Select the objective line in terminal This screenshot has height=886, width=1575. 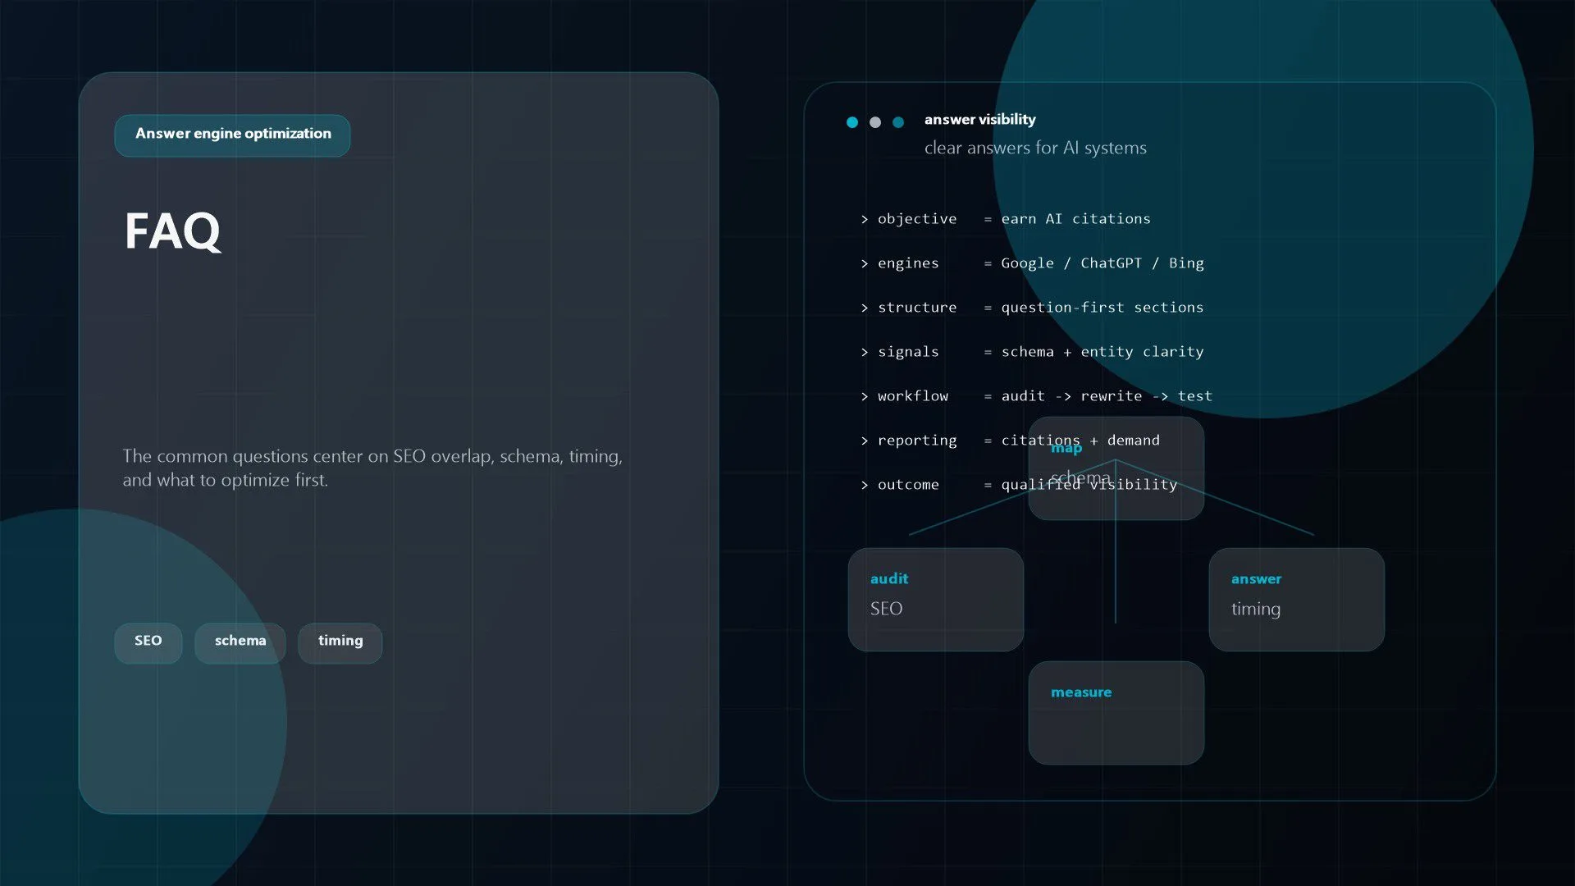[x=1006, y=219]
